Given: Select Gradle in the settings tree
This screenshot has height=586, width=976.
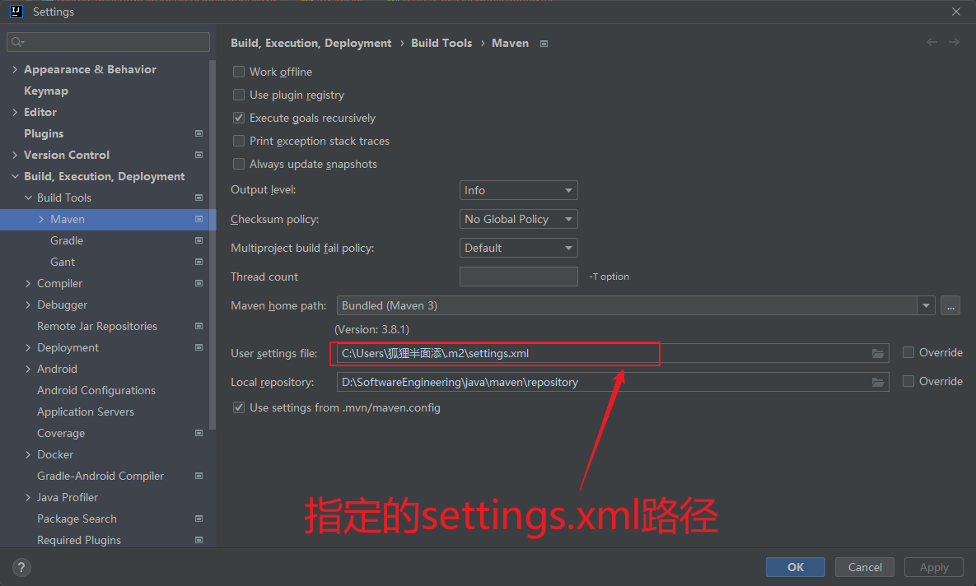Looking at the screenshot, I should coord(68,240).
